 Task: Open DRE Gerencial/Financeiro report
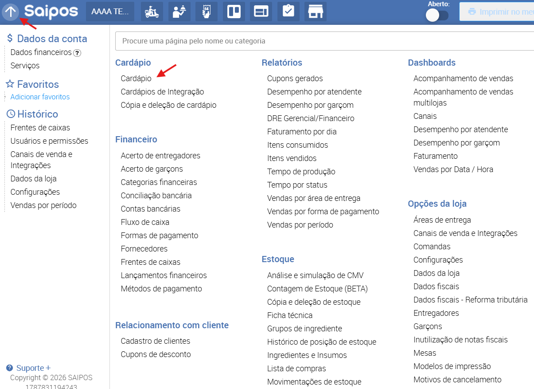click(311, 118)
